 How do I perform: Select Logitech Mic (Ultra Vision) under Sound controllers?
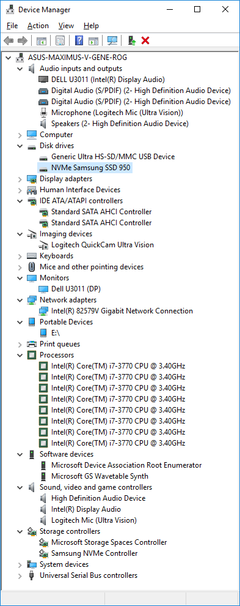point(94,520)
